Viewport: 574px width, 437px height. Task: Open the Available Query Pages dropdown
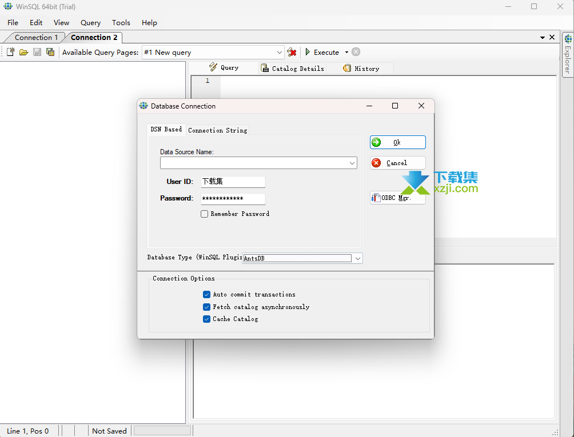pos(280,53)
